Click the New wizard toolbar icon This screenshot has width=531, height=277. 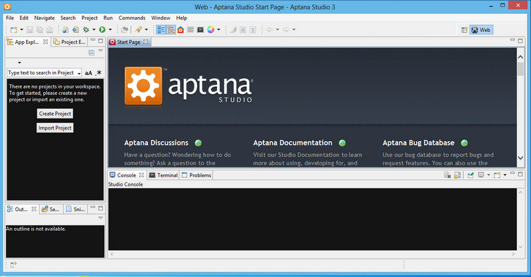(13, 30)
